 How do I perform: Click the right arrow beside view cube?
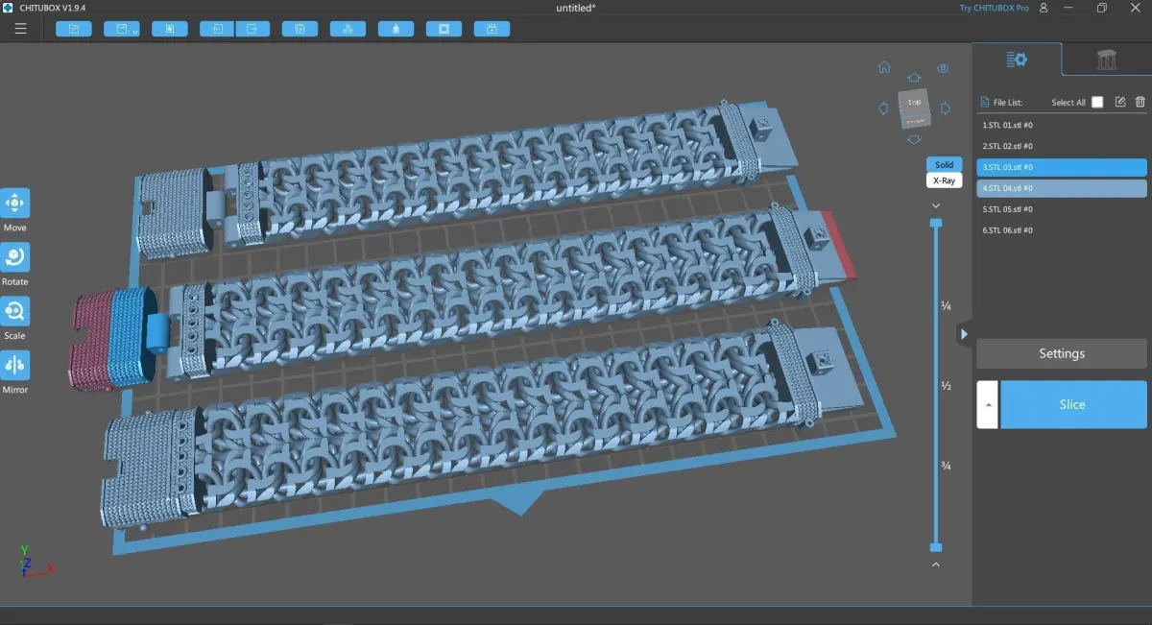point(946,108)
